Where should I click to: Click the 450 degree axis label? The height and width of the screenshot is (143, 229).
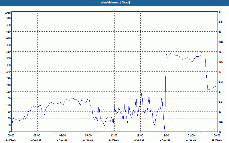9,32
